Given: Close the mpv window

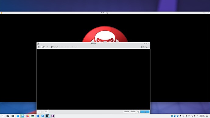Looking at the screenshot, I should 208,13.
